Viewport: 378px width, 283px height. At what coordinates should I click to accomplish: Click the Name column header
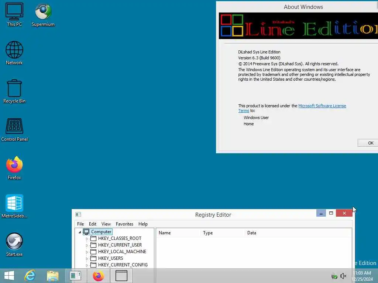coord(178,233)
